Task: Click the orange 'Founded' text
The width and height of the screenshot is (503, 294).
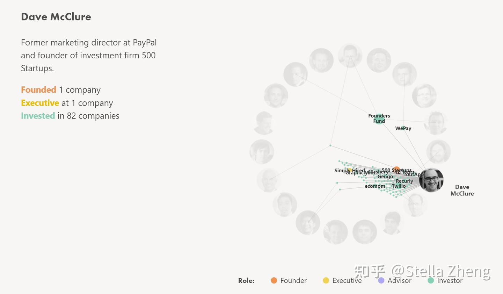Action: tap(38, 90)
